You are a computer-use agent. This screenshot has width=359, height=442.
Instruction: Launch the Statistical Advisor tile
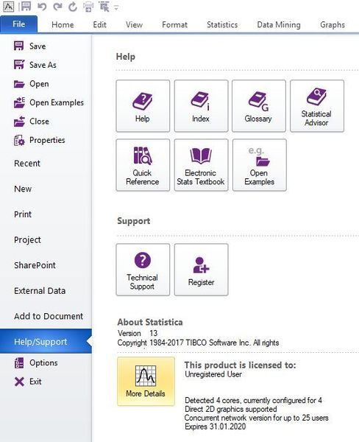[317, 106]
